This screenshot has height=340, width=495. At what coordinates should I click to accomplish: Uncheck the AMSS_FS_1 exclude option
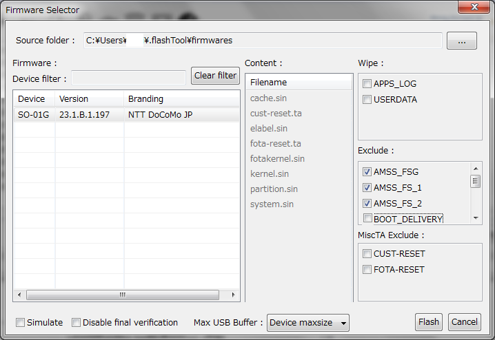367,187
